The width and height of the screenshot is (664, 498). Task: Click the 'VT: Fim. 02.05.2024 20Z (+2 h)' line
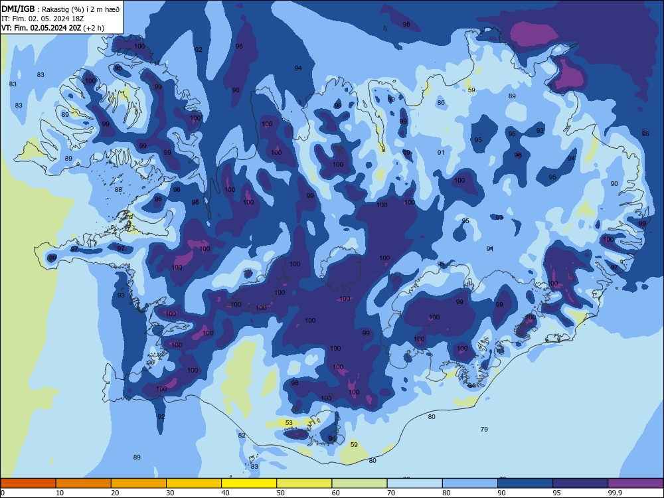[x=53, y=28]
